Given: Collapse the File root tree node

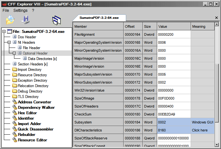Looking at the screenshot, I should [x=4, y=31].
